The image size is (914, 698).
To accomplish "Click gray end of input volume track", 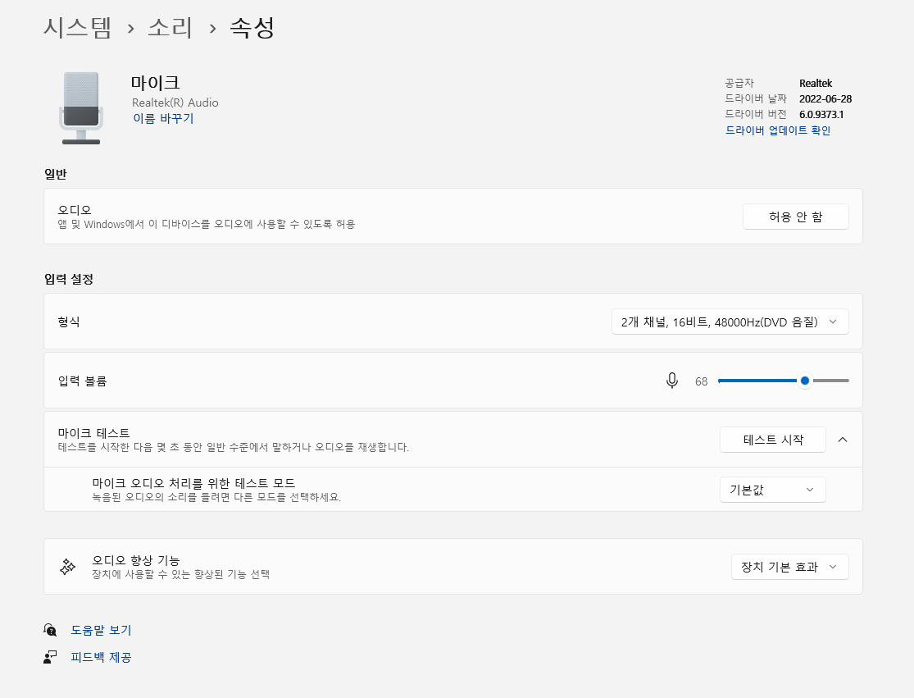I will [x=831, y=381].
